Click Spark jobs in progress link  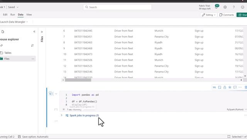[84, 115]
